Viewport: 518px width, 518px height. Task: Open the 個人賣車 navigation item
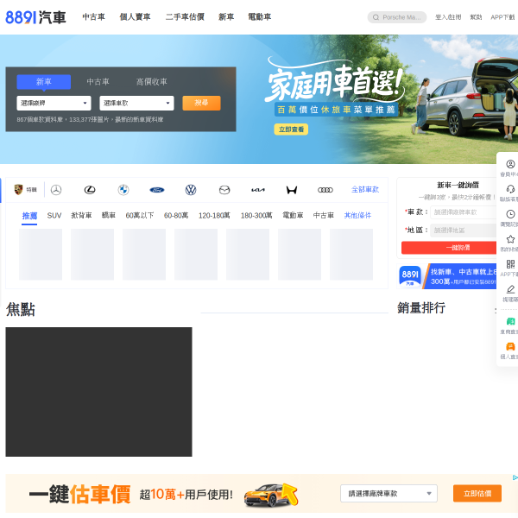[x=135, y=17]
